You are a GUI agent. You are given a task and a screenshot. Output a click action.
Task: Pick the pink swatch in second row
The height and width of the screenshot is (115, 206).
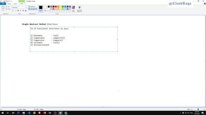coord(56,9)
